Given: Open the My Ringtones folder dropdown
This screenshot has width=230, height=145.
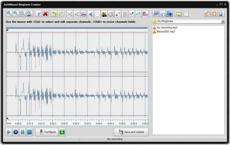Looking at the screenshot, I should pyautogui.click(x=189, y=21).
